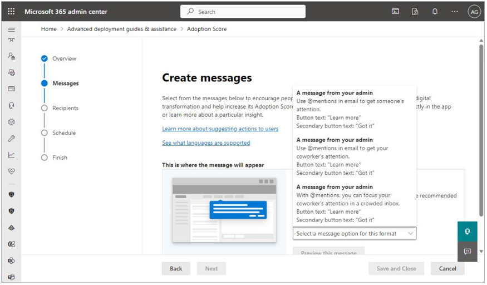The image size is (487, 285).
Task: Open Billing card icon in sidebar
Action: point(12,89)
